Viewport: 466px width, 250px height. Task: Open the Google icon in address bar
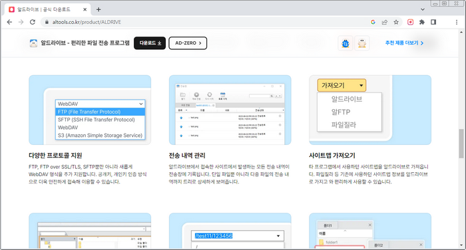[373, 22]
